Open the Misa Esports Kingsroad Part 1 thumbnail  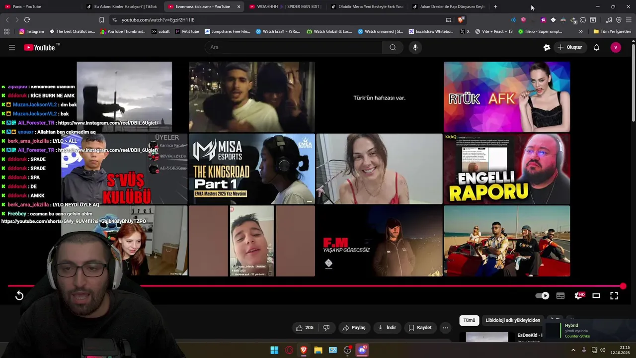[x=251, y=169]
